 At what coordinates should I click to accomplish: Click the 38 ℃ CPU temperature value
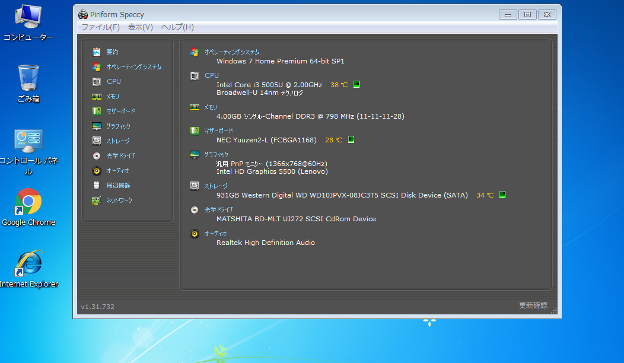[x=339, y=85]
